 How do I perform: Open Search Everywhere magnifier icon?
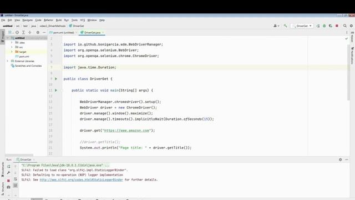[345, 26]
